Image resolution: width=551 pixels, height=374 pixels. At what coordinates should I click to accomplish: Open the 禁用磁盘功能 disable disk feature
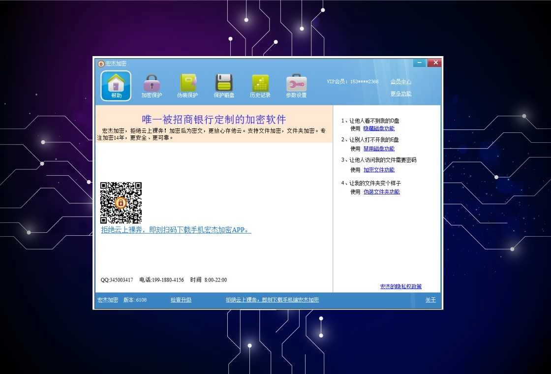point(379,149)
